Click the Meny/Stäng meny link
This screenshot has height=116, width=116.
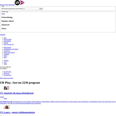(5, 78)
